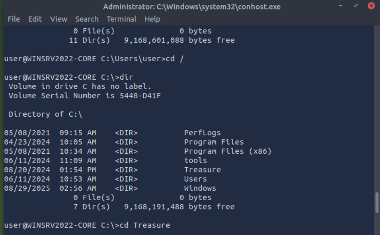This screenshot has height=235, width=380.
Task: Click the '7 Dir(s)' count
Action: [92, 207]
